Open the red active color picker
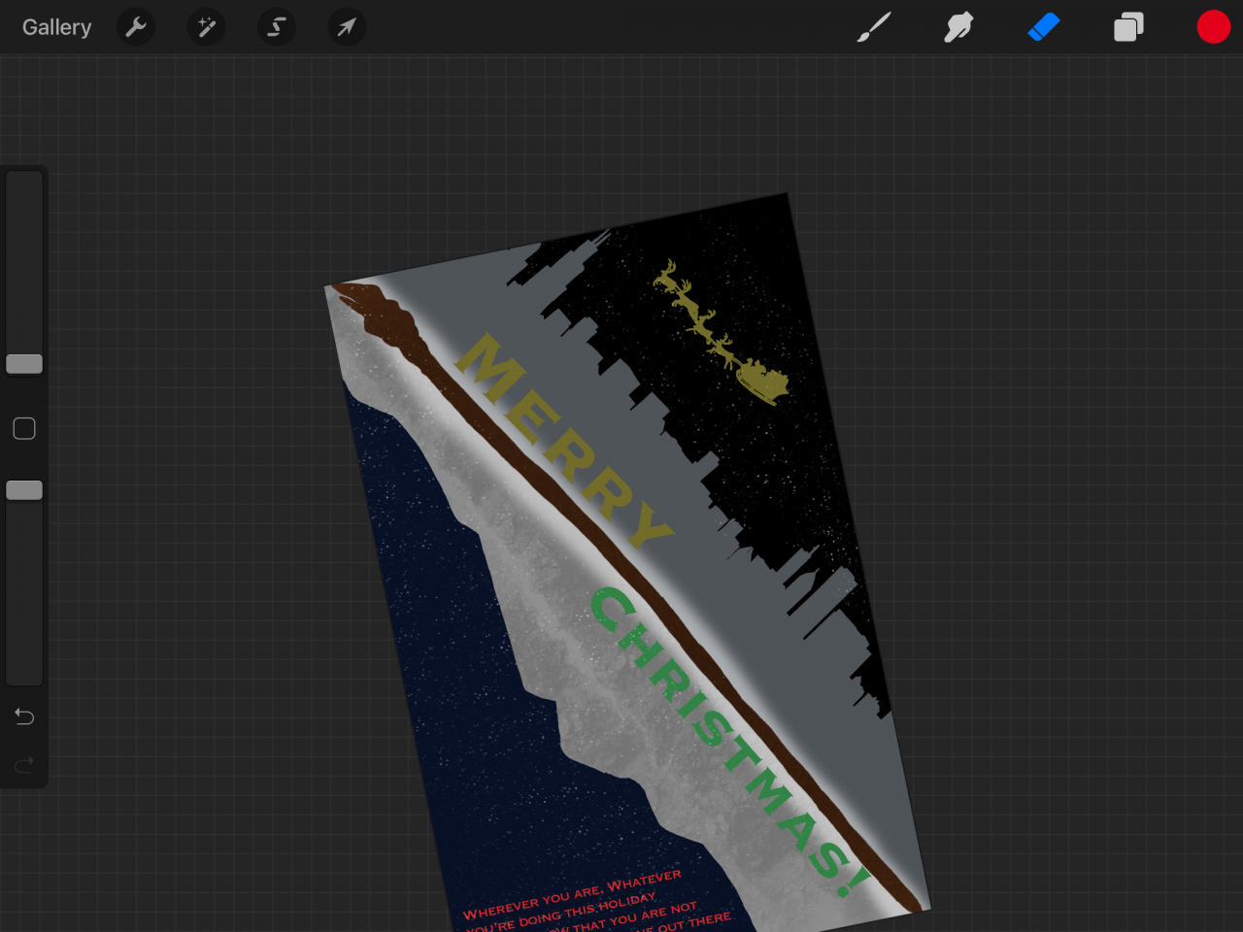 pos(1214,27)
